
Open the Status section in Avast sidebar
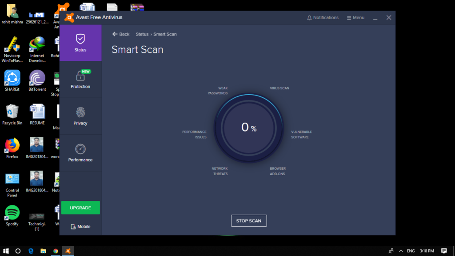point(80,43)
